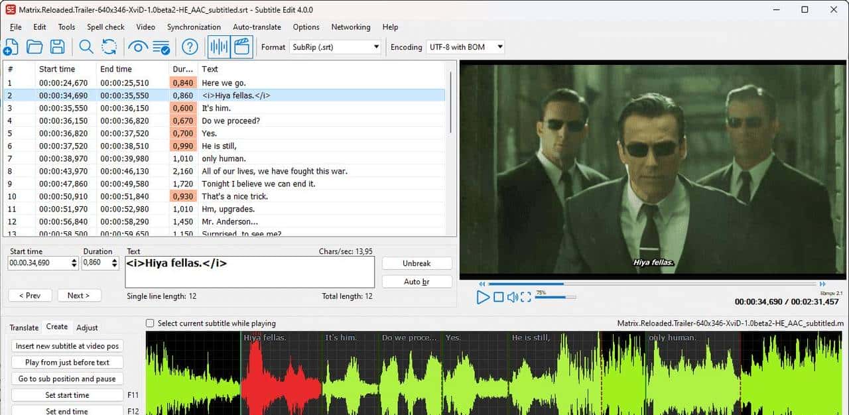Open a subtitle file via folder icon
Screen dimensions: 849x415
tap(34, 47)
